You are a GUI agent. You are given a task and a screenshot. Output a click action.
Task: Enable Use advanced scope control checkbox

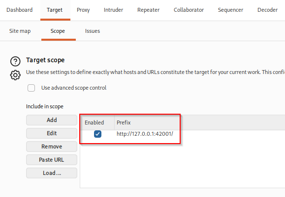[x=32, y=88]
